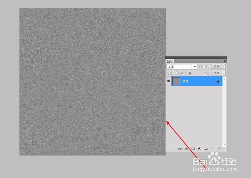Select the 背景 layer name

coord(185,81)
